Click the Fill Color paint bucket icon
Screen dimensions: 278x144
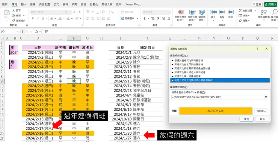[x=60, y=18]
